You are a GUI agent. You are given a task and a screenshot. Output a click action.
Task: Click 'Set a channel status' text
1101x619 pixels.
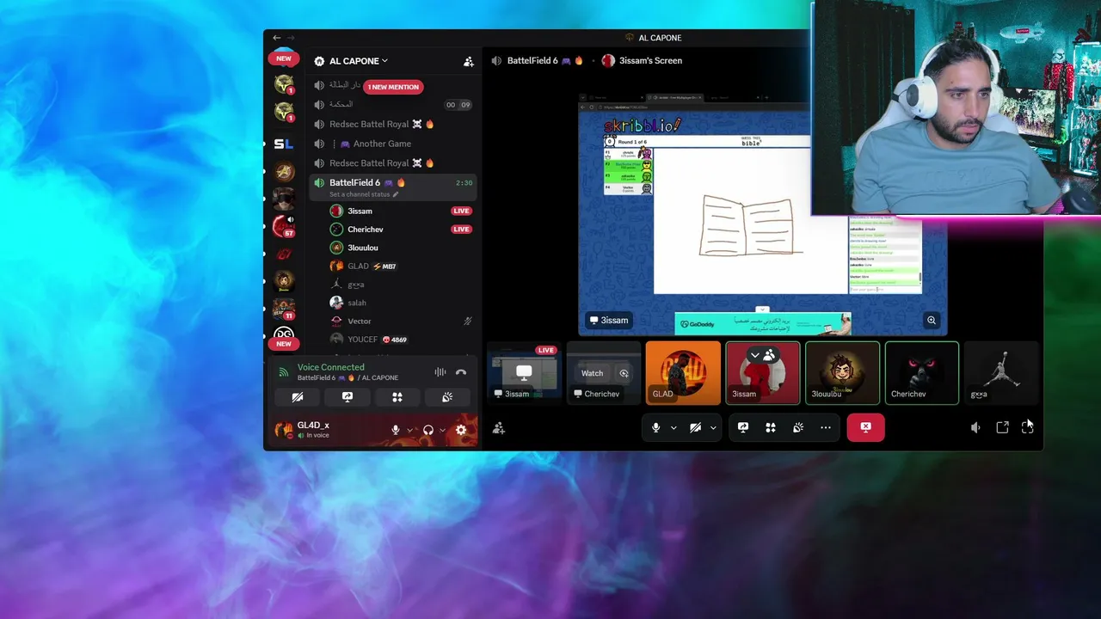click(360, 194)
